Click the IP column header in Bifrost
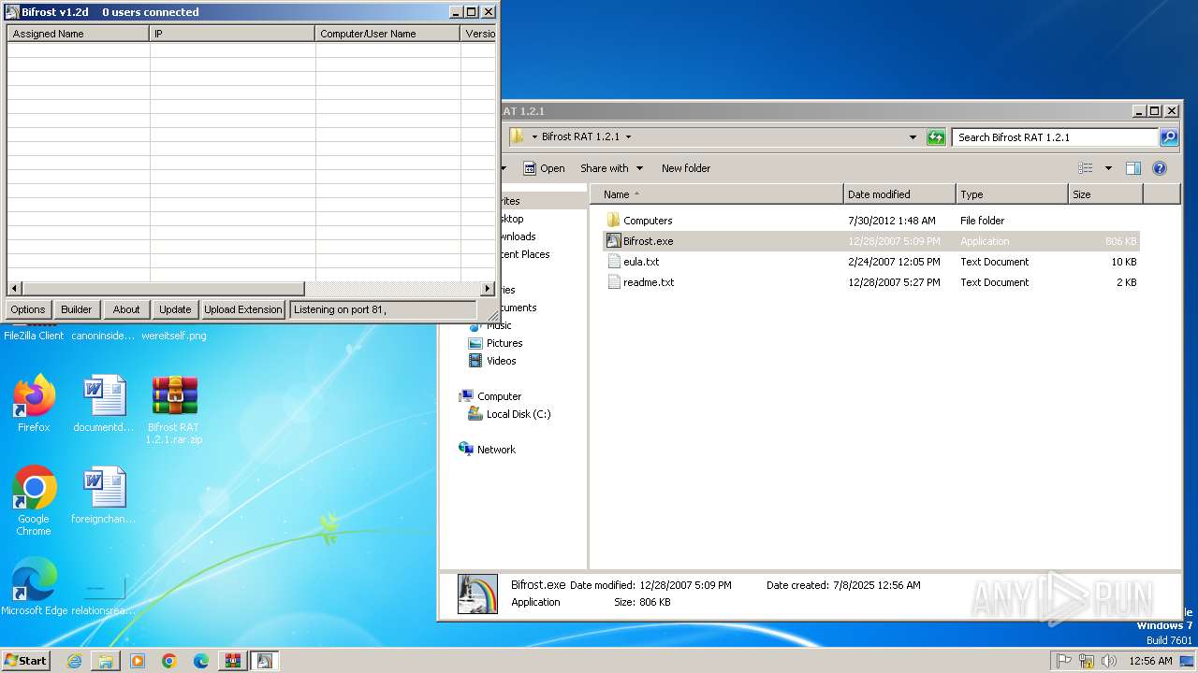This screenshot has height=673, width=1198. [x=232, y=34]
